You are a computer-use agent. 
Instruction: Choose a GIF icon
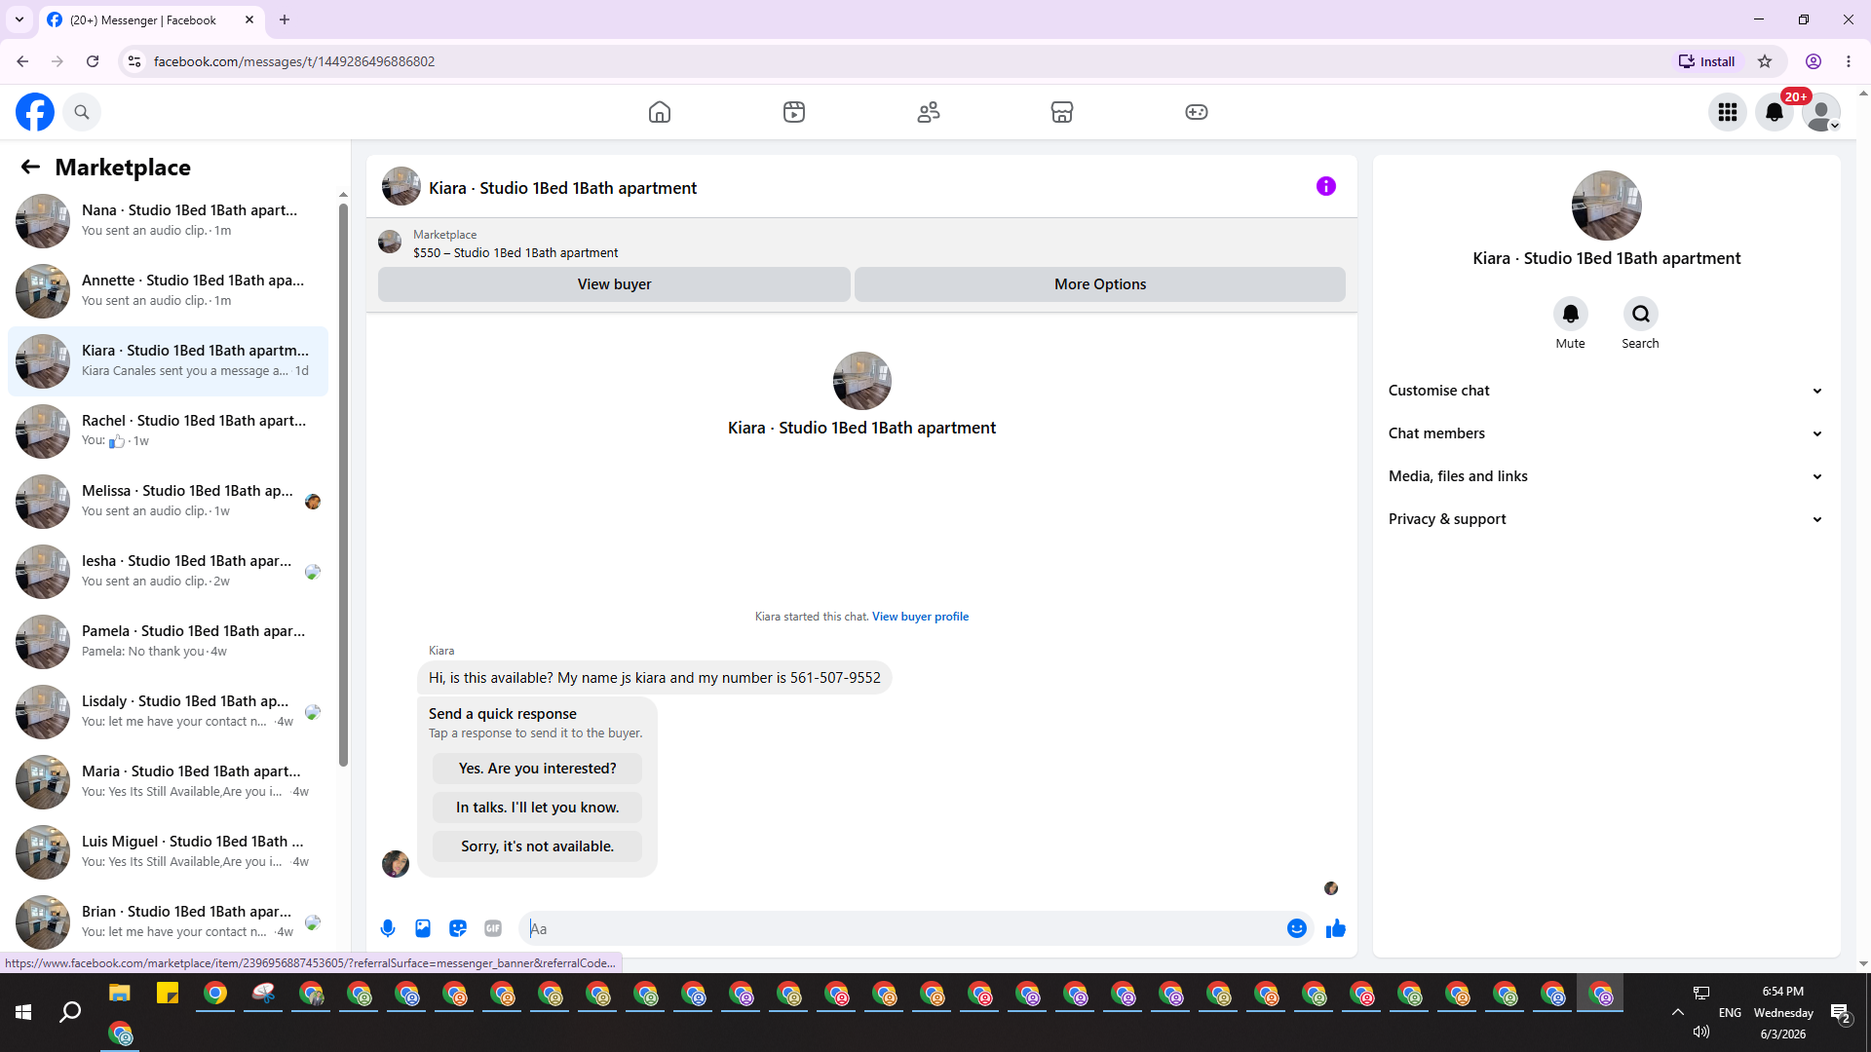[x=493, y=929]
